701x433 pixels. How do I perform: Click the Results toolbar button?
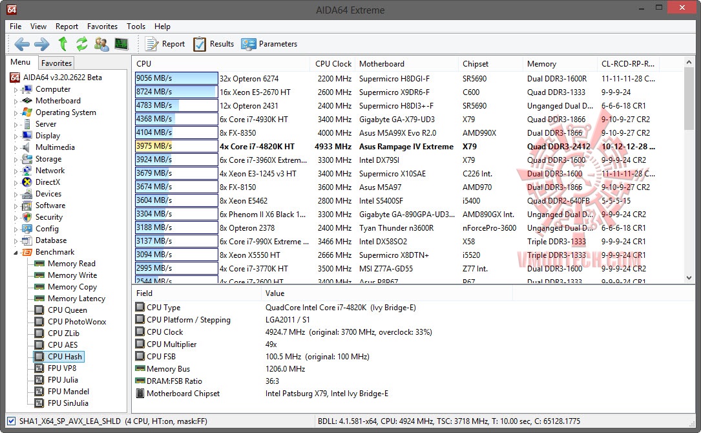(x=213, y=44)
